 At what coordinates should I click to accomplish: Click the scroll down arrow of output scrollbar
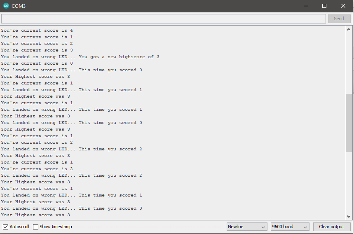click(x=349, y=216)
